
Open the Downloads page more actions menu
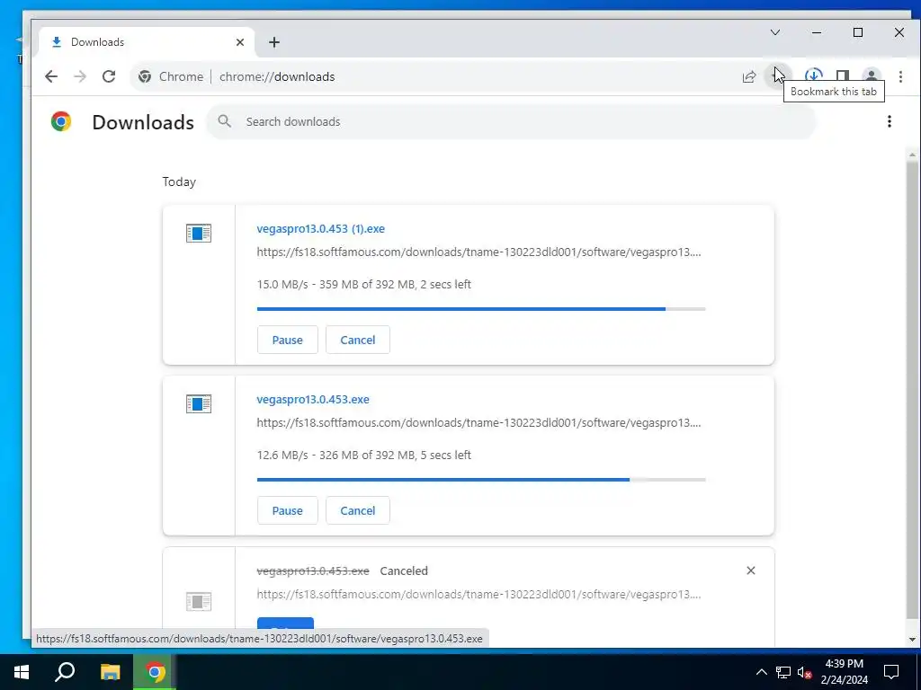click(890, 121)
